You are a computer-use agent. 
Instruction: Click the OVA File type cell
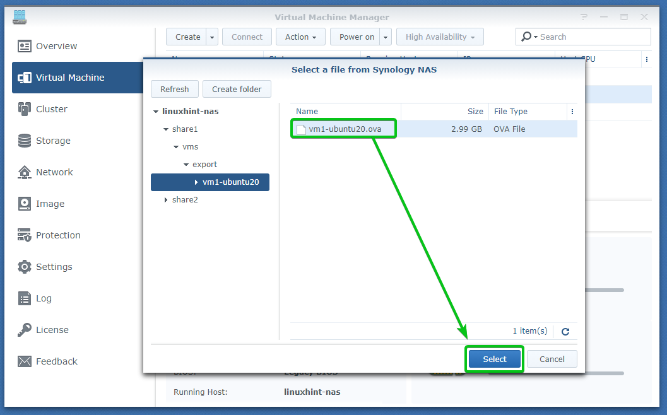509,129
